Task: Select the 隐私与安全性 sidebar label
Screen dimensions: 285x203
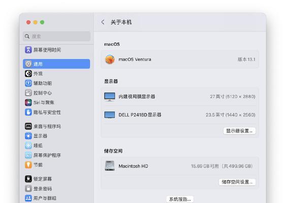Action: pos(47,112)
